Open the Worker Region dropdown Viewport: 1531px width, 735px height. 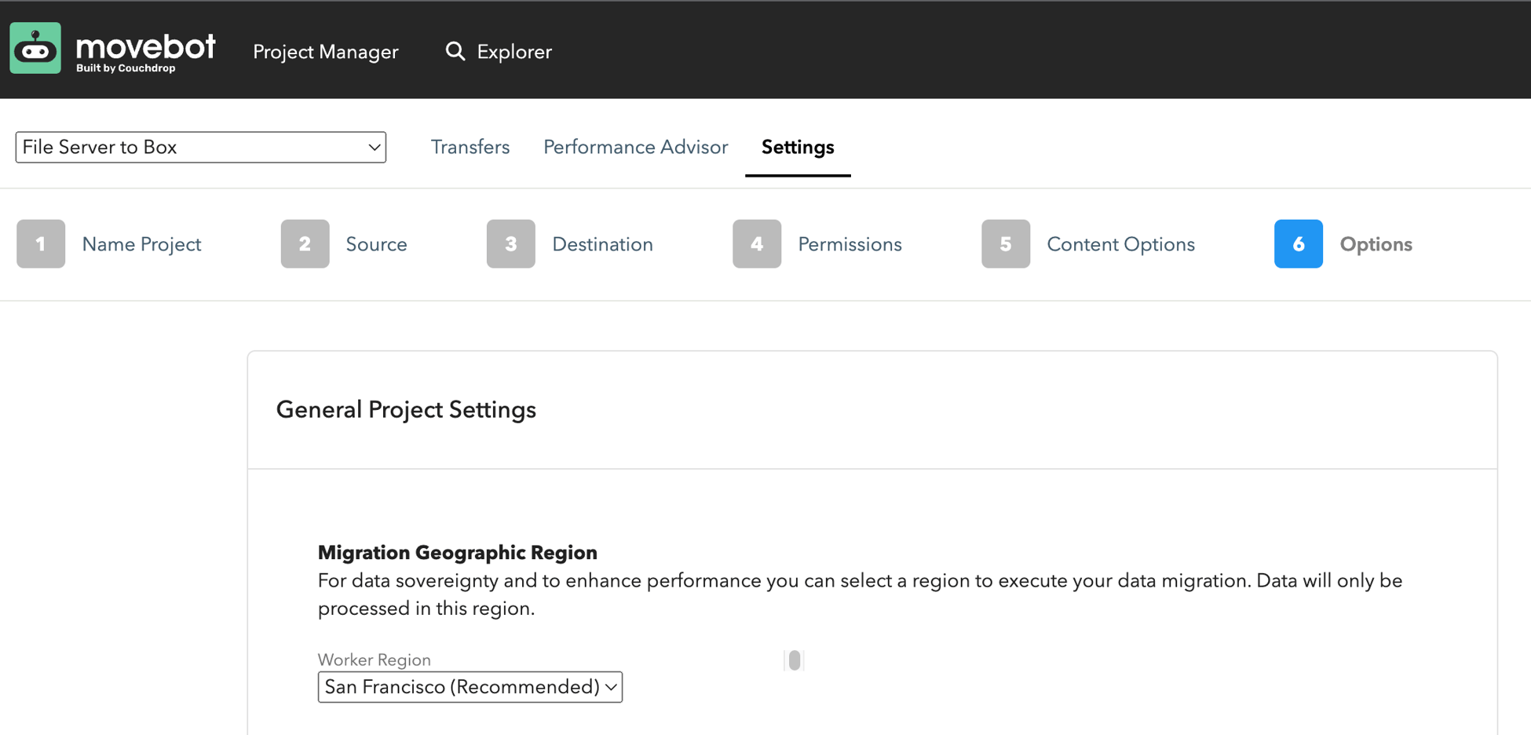pos(470,686)
